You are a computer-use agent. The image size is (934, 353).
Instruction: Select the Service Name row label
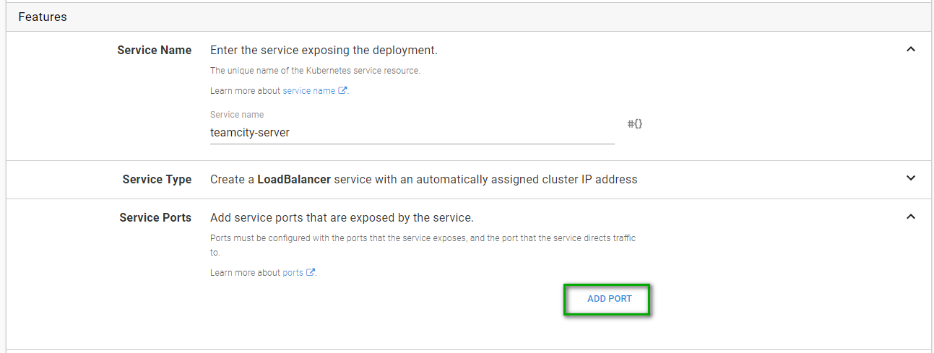154,51
